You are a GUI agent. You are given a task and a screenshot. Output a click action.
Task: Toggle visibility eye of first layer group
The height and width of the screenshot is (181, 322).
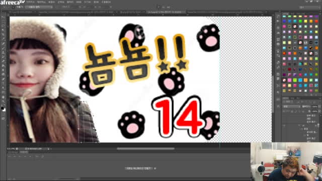pos(284,125)
